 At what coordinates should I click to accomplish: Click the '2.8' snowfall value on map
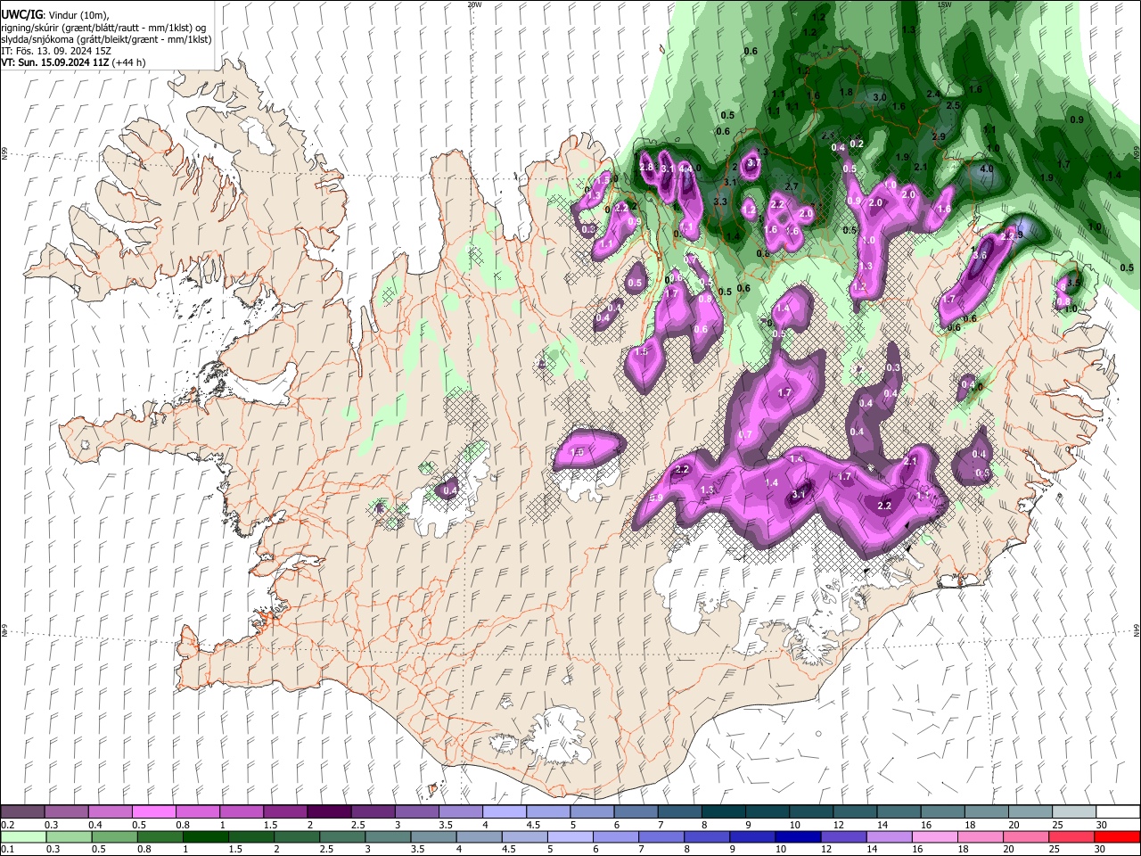coord(647,167)
